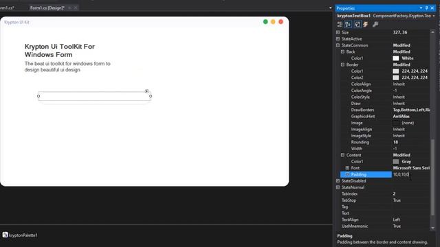Image resolution: width=440 pixels, height=247 pixels.
Task: Click the TabStop True value
Action: click(397, 200)
